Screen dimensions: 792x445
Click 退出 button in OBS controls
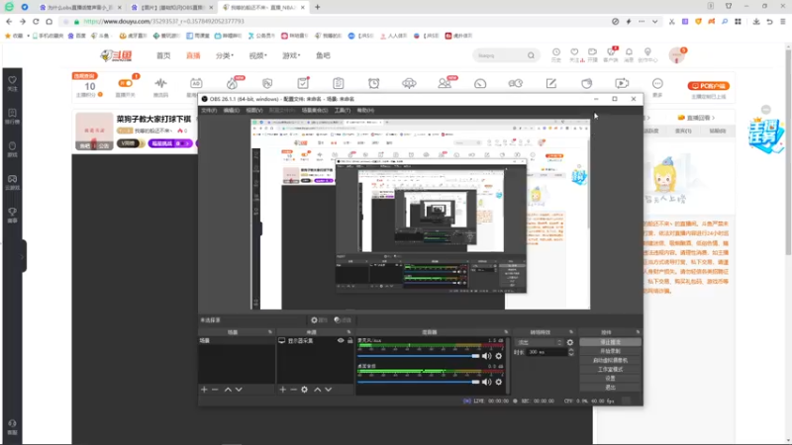(610, 388)
